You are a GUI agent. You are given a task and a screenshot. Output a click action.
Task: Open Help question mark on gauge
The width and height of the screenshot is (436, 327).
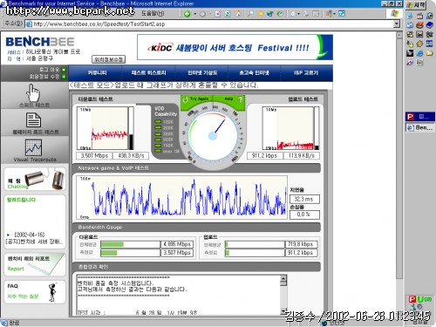pyautogui.click(x=241, y=99)
